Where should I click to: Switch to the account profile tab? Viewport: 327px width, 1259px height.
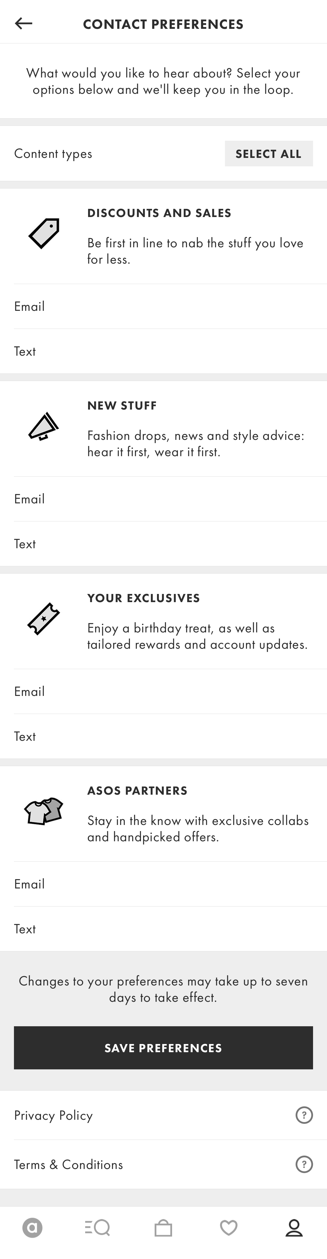pos(294,1228)
